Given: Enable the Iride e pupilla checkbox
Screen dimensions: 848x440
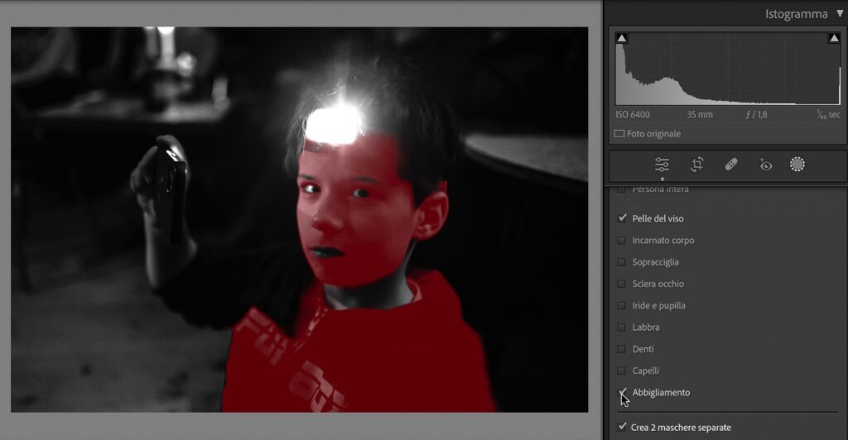Looking at the screenshot, I should (622, 306).
